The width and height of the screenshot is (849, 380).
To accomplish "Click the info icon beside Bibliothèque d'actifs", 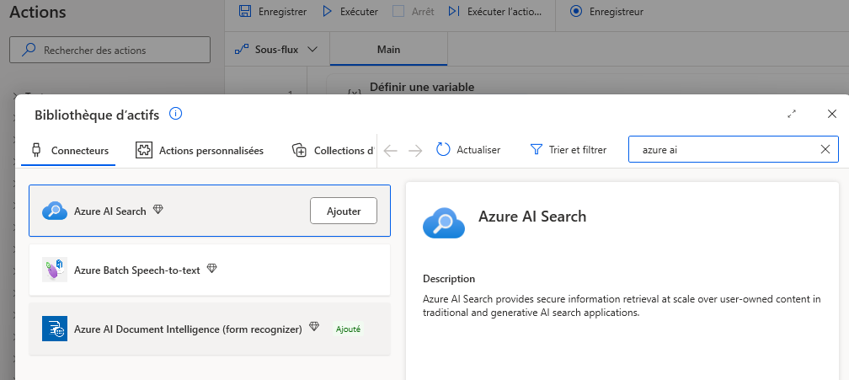I will (175, 115).
